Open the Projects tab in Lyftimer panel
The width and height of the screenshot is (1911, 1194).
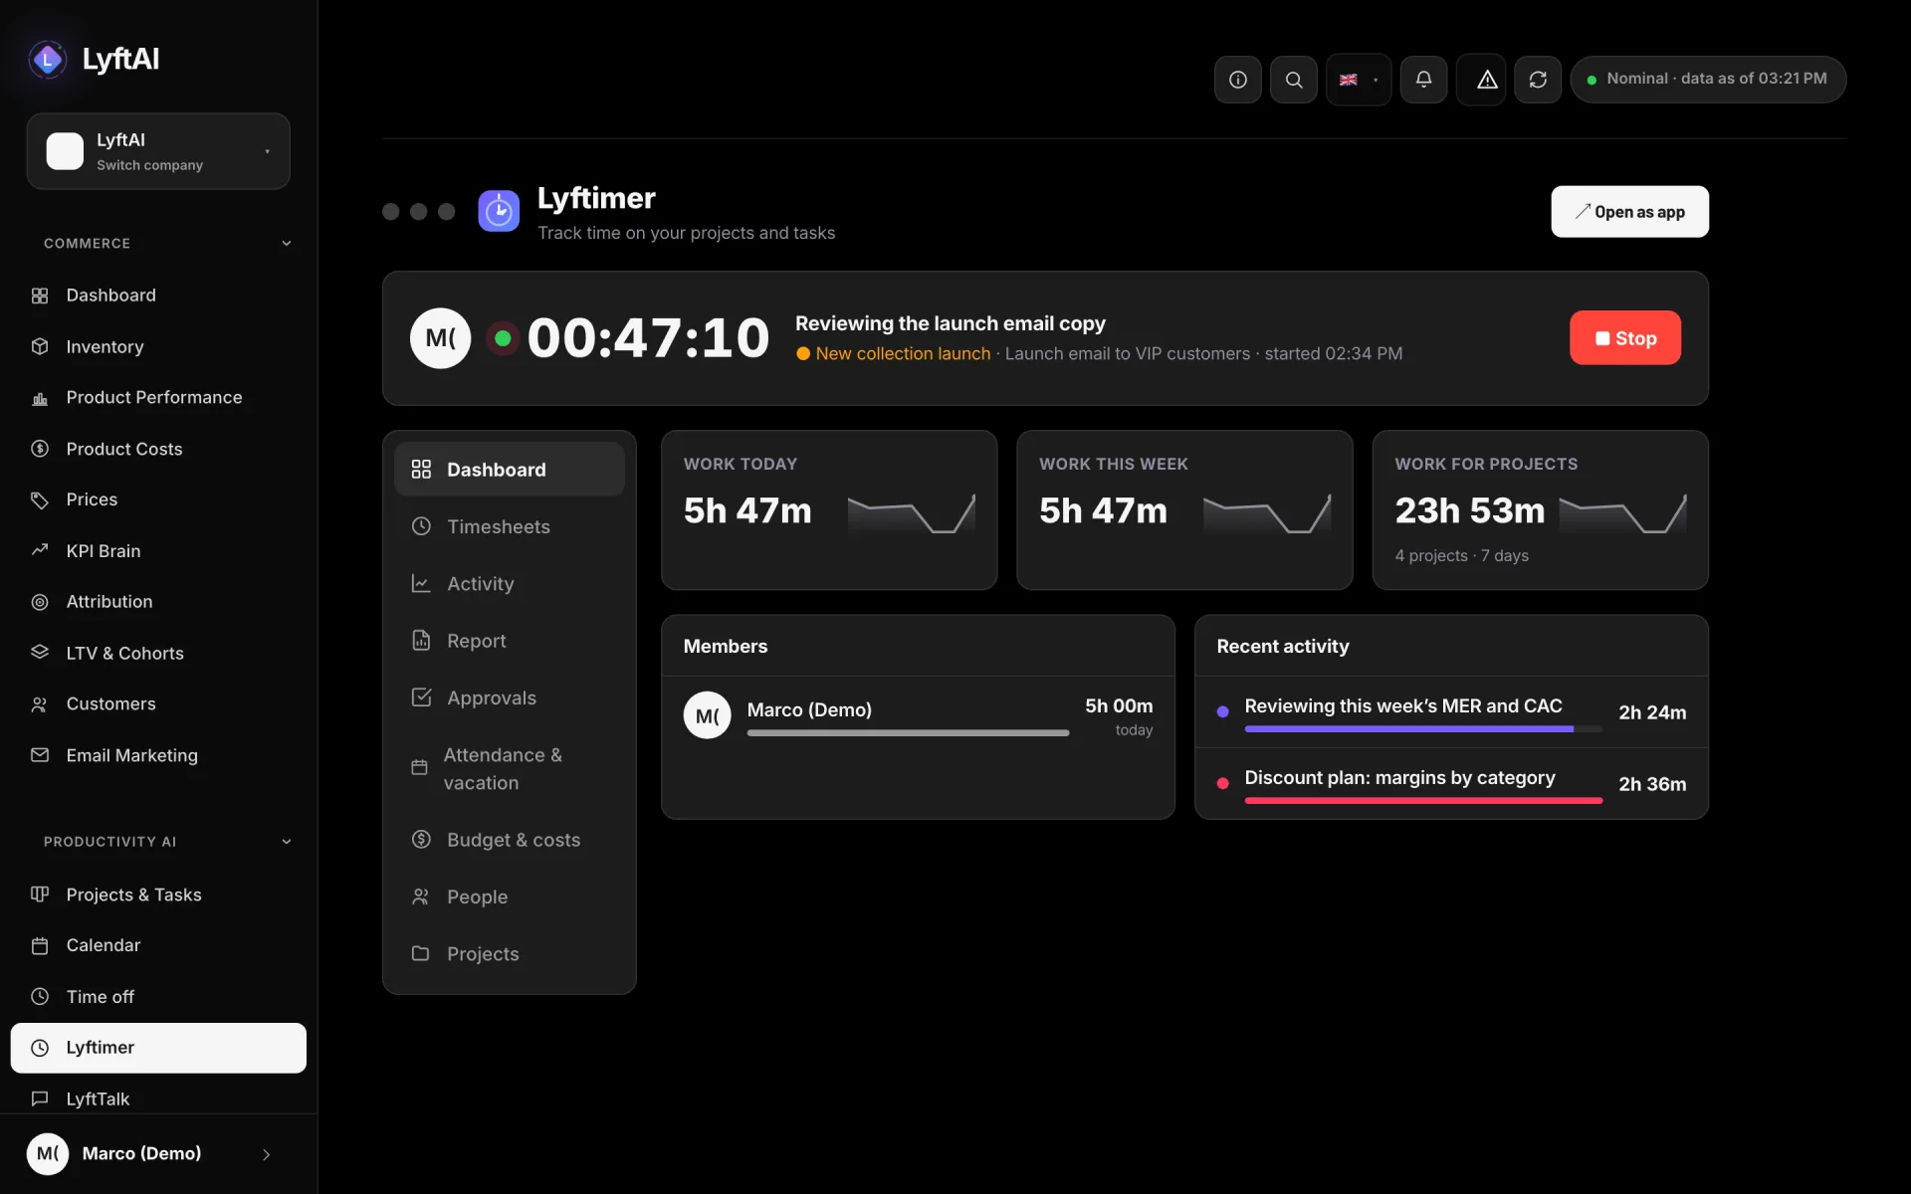point(510,954)
